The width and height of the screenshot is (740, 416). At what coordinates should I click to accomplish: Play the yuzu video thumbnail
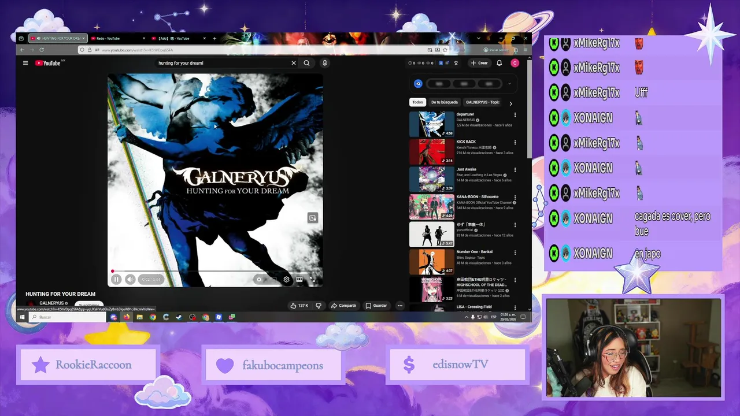click(x=432, y=234)
